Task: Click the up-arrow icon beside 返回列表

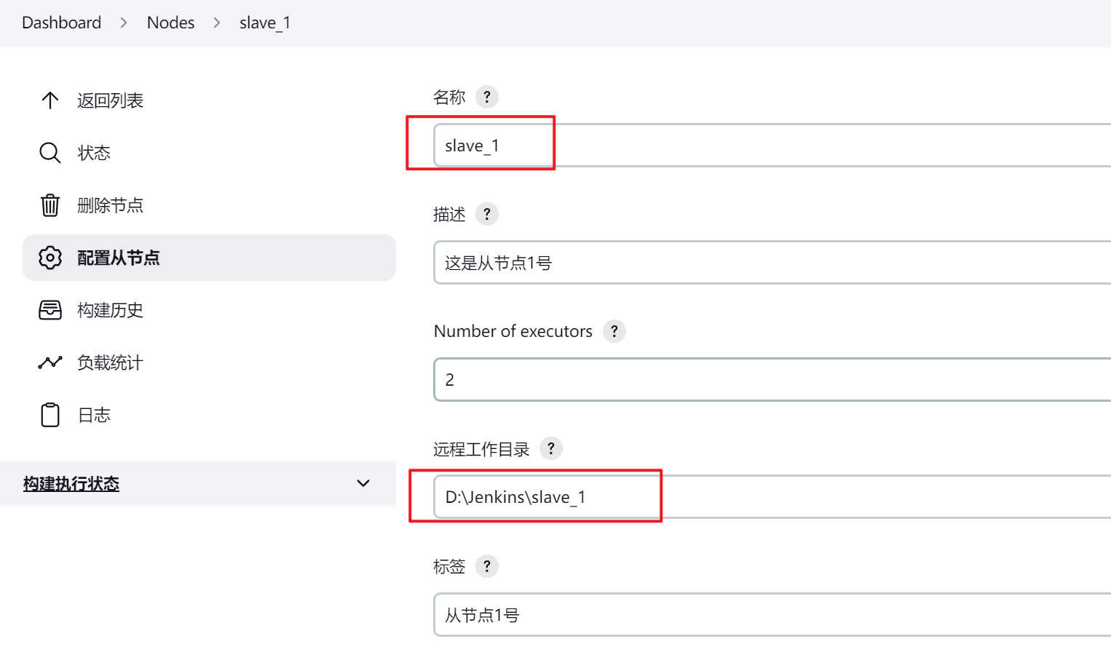Action: [50, 100]
